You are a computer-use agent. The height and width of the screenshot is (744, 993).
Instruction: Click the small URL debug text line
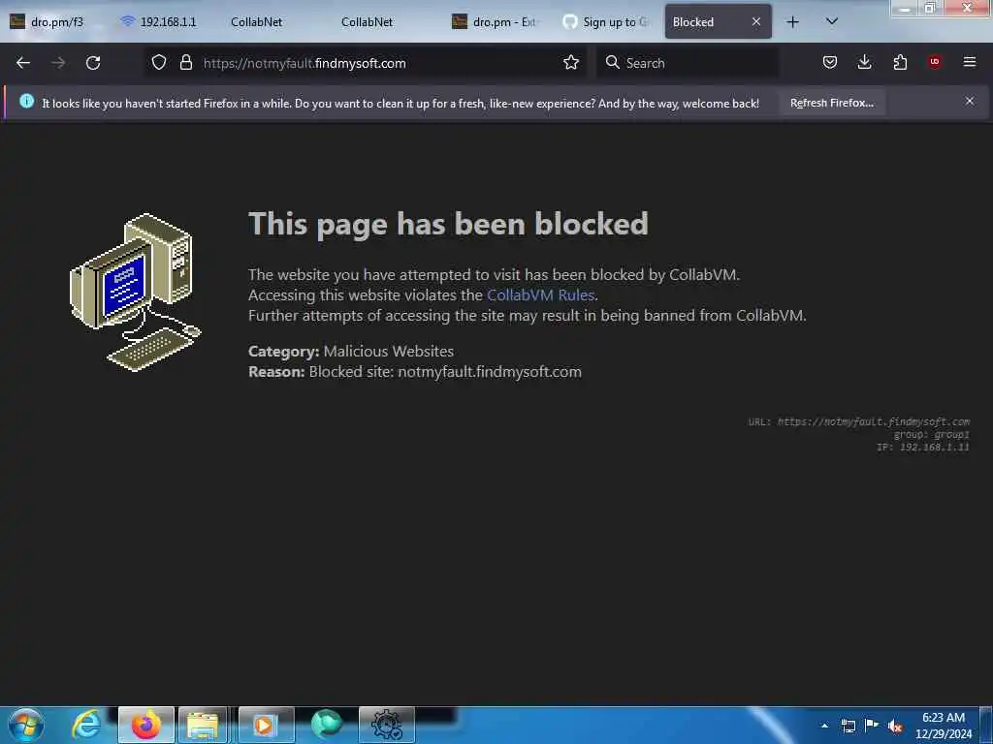tap(859, 421)
